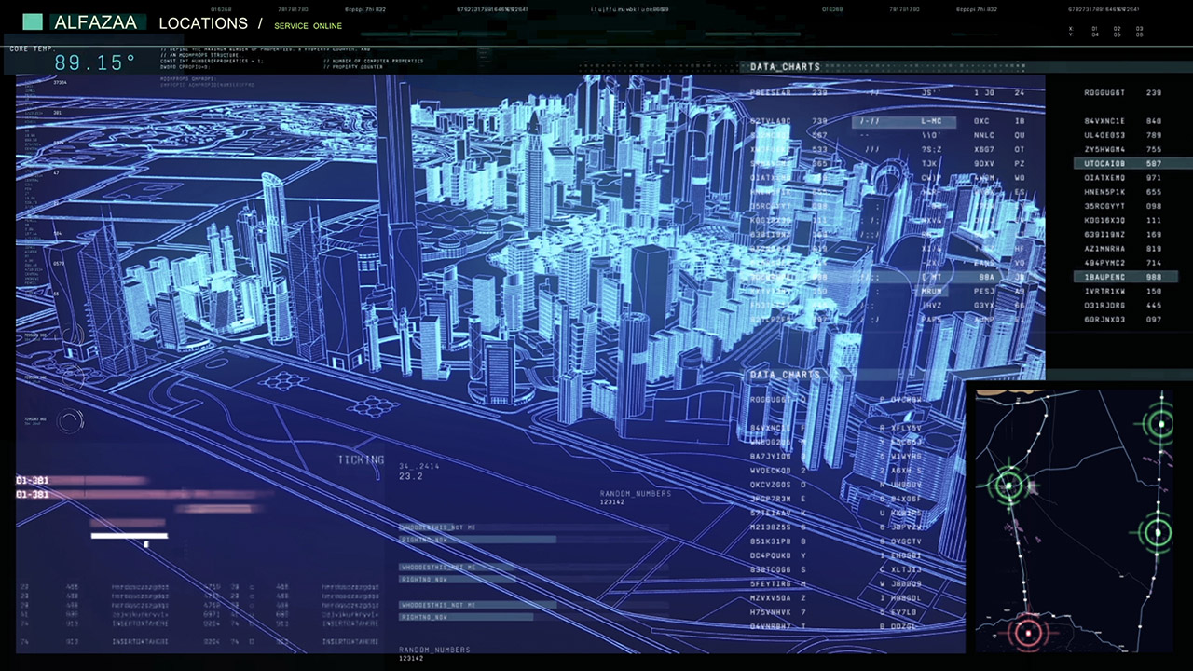1193x671 pixels.
Task: Expand the lower DATA_CHARTS panel header
Action: pyautogui.click(x=785, y=375)
